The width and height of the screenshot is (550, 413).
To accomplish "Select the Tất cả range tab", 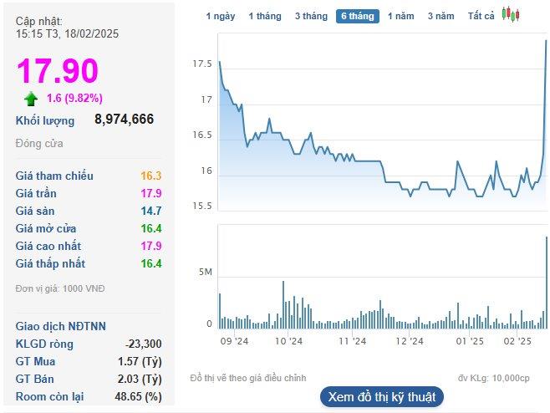I will (481, 16).
